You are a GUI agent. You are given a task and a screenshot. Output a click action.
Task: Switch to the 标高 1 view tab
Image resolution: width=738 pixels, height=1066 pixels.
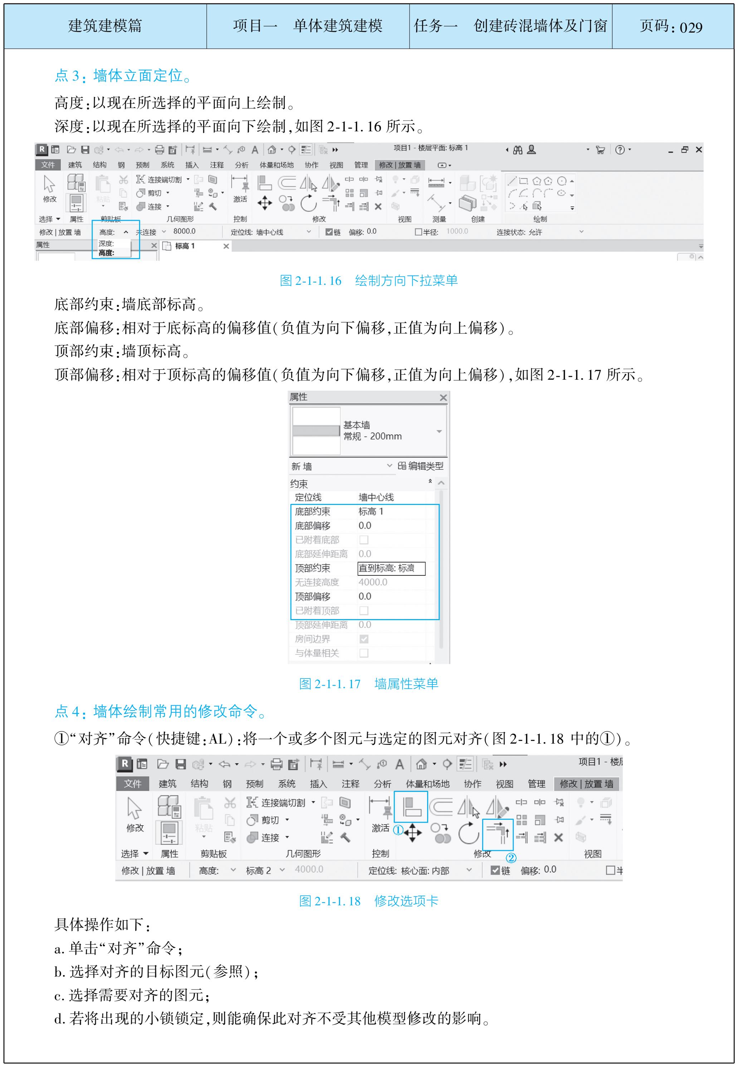pos(185,246)
